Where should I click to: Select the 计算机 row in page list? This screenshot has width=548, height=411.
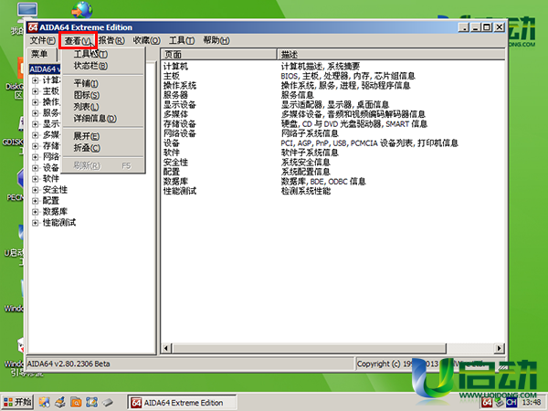click(x=175, y=66)
